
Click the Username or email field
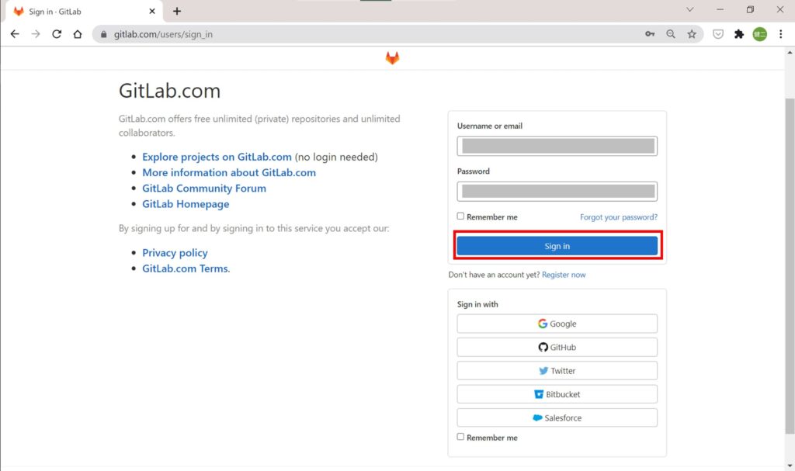(557, 145)
